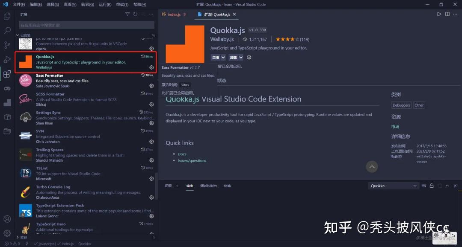Clear the output panel
This screenshot has width=462, height=247.
click(423, 186)
